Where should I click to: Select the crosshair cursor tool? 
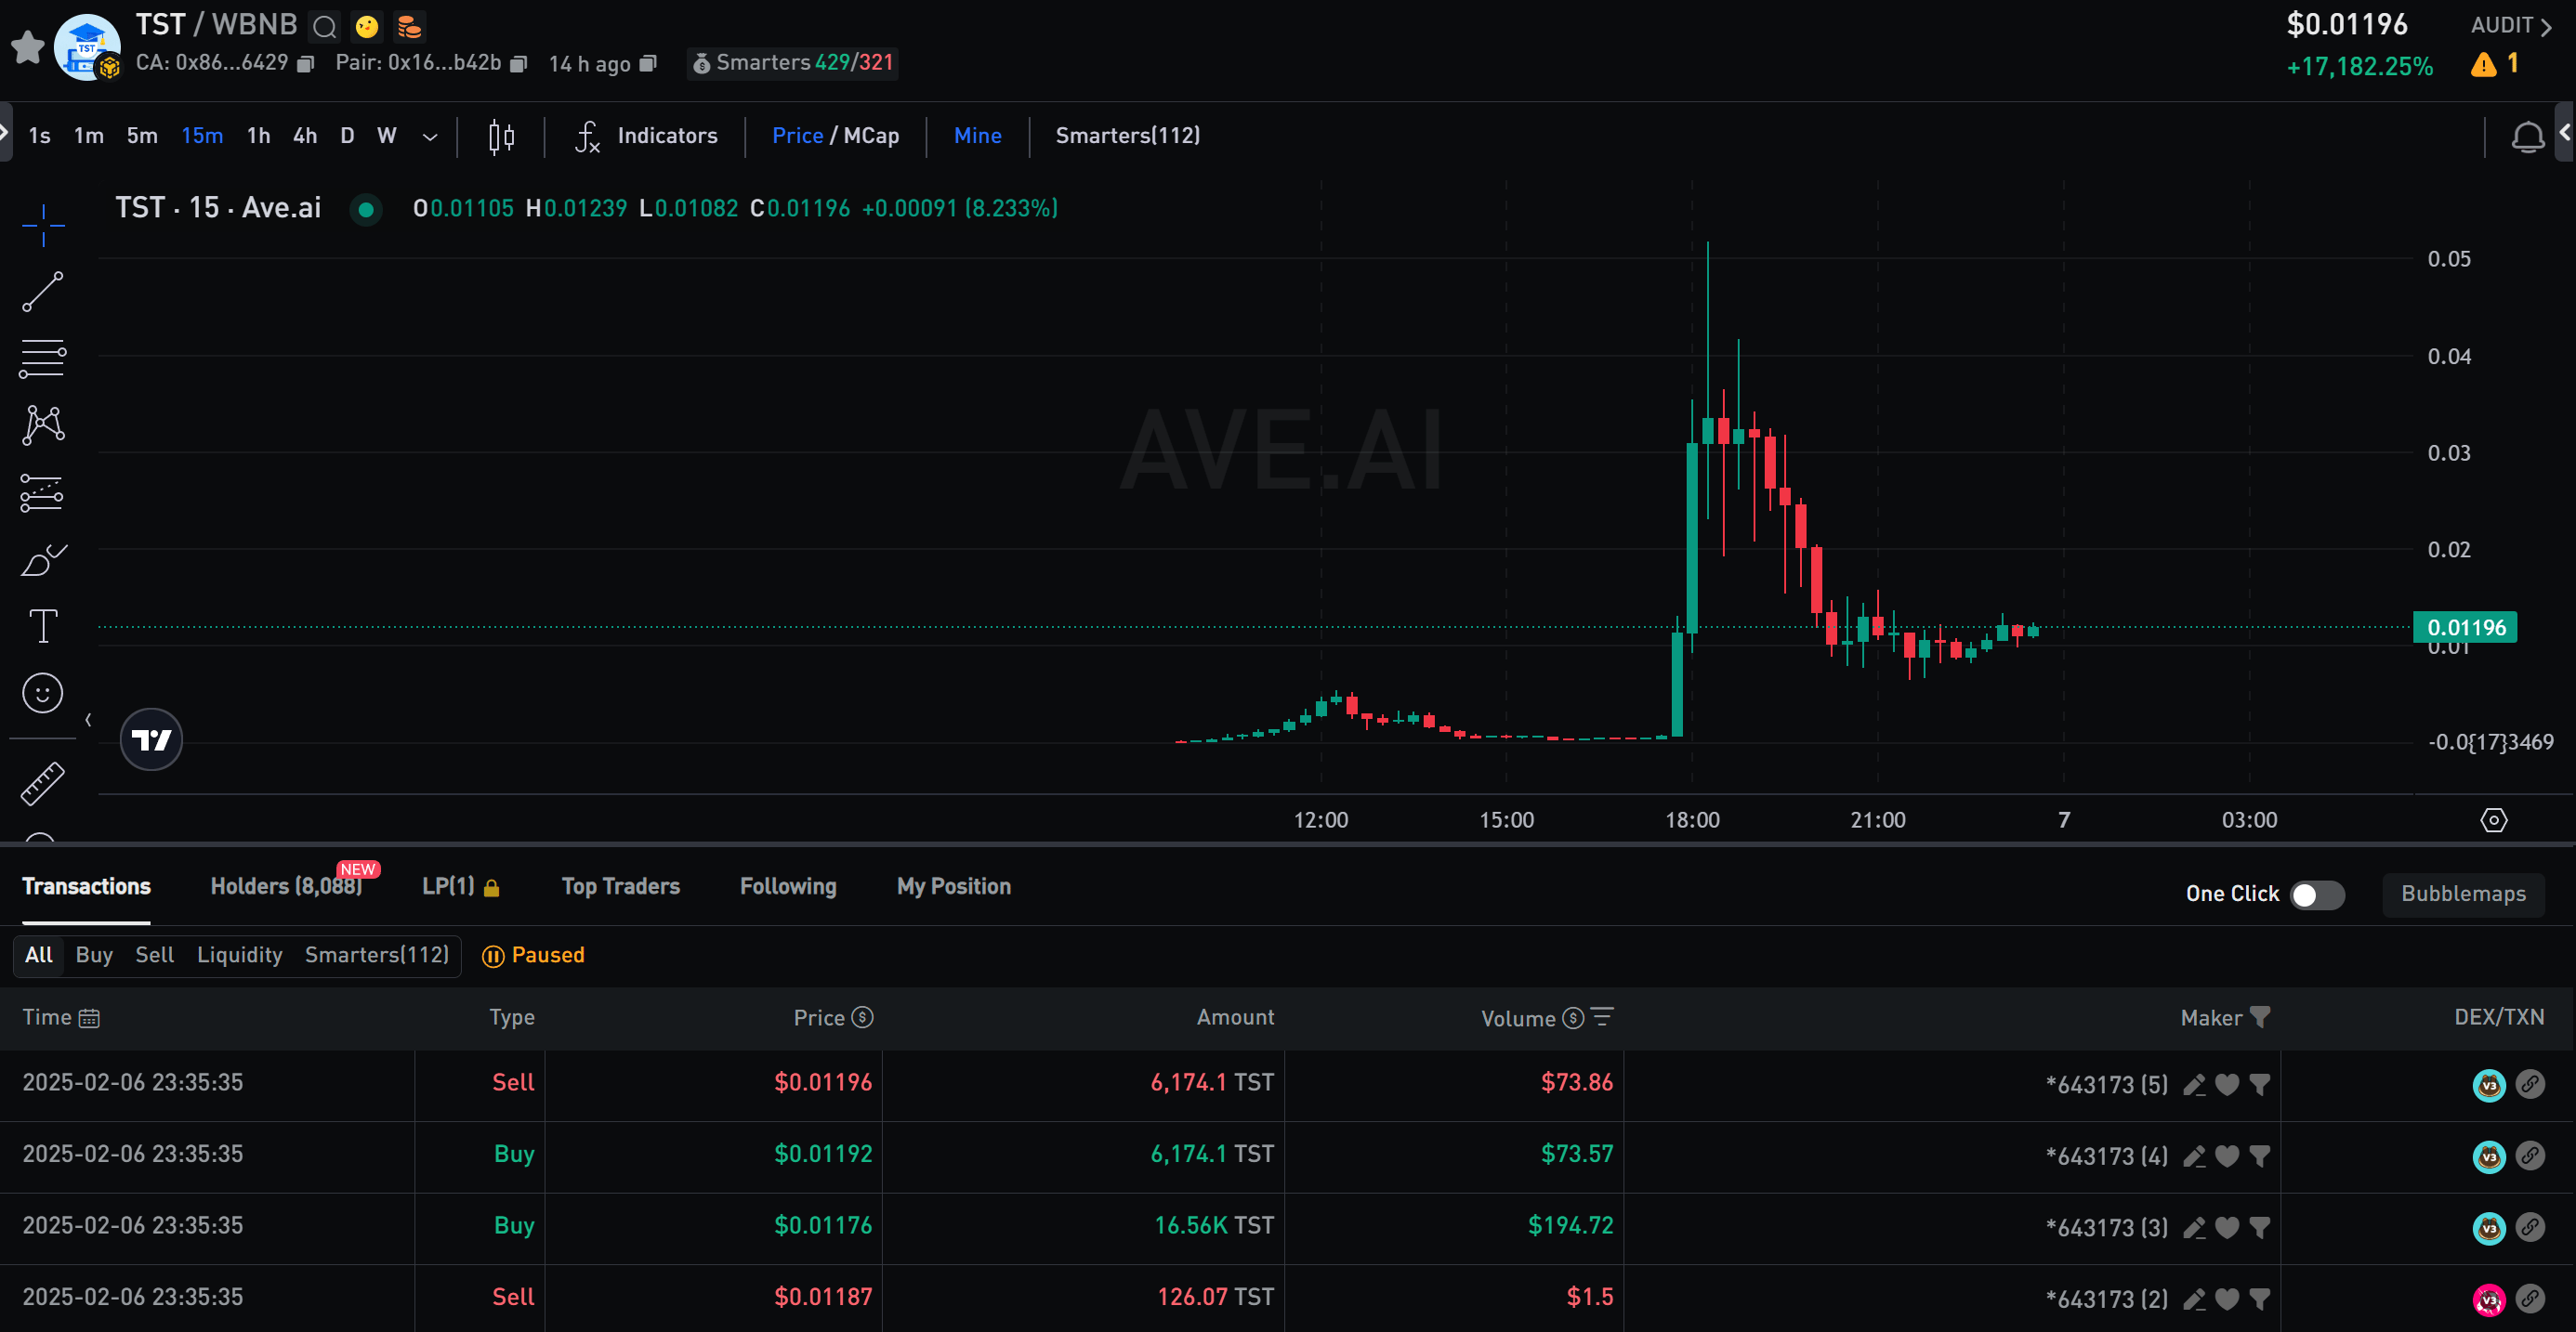coord(43,224)
